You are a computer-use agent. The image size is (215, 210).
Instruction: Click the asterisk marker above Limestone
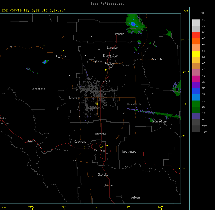[x=38, y=86]
